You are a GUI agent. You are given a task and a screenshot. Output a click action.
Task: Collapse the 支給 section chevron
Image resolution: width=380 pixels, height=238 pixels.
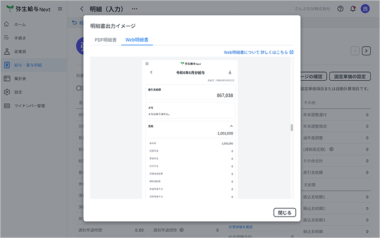[x=231, y=126]
